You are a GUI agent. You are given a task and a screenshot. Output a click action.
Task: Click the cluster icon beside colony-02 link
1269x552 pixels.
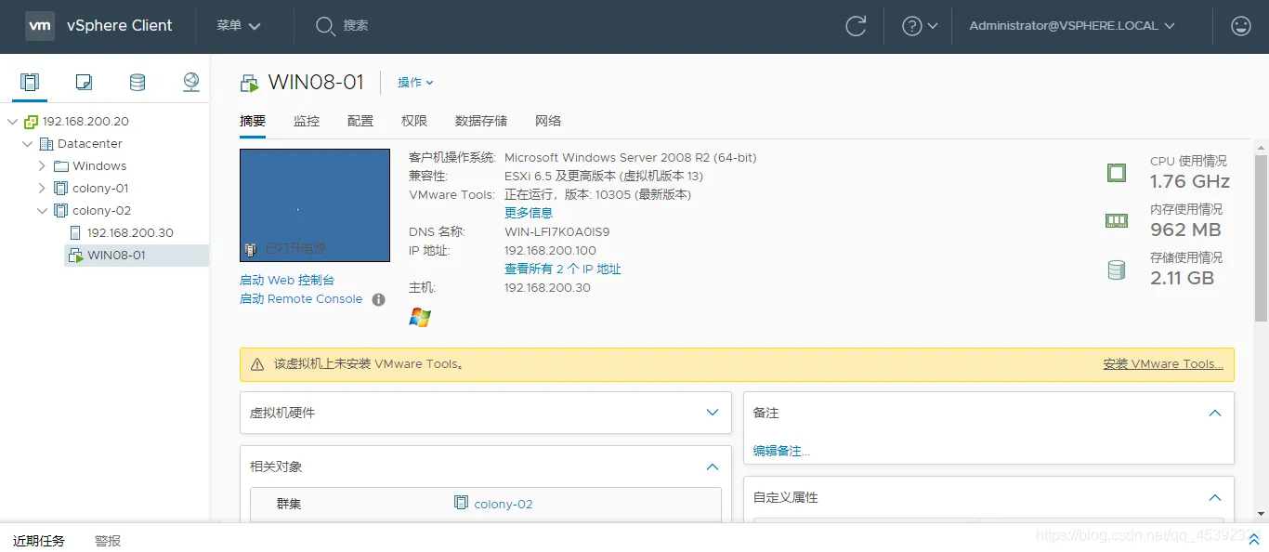[461, 503]
